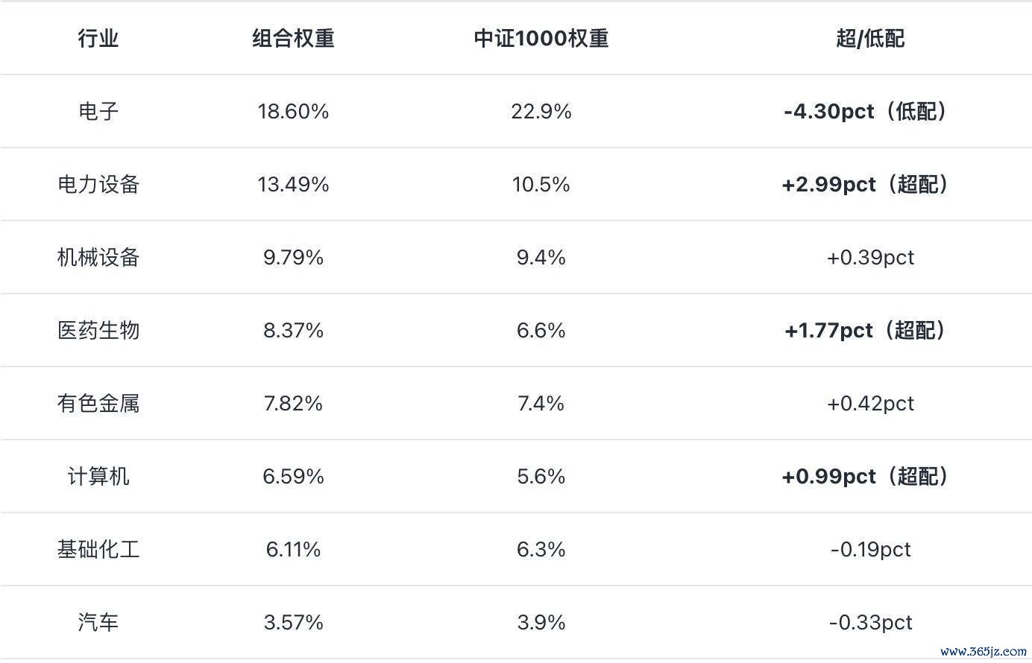This screenshot has width=1032, height=663.
Task: Click the 计算机 industry cell
Action: (x=98, y=476)
